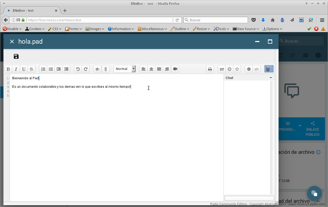Open the timeslider clock icon

pos(230,69)
